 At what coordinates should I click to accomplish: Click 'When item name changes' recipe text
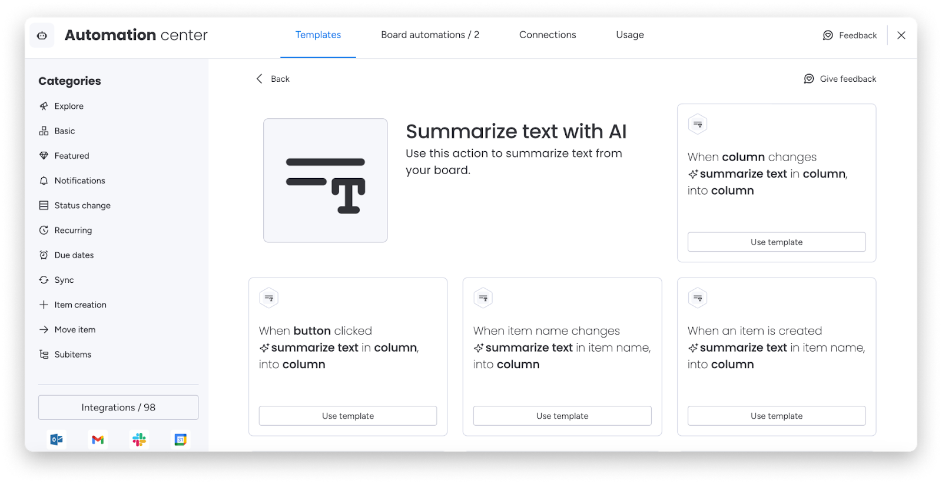click(562, 348)
